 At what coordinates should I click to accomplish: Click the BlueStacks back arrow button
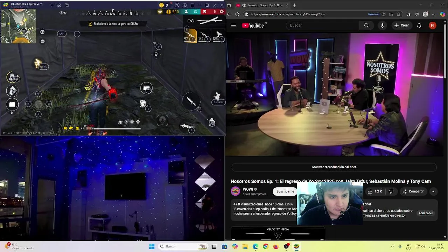point(52,5)
